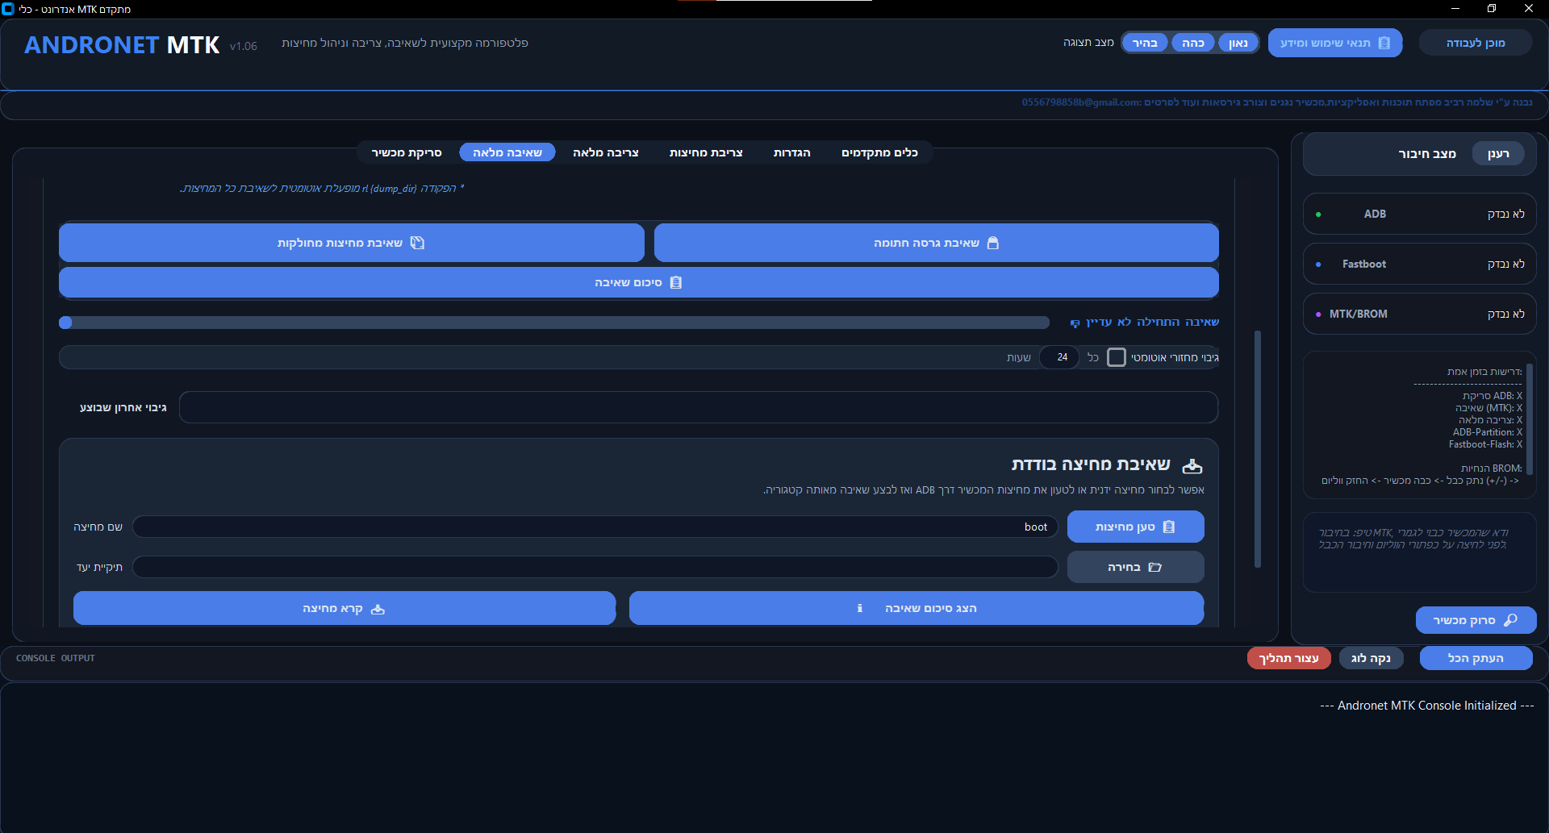Image resolution: width=1549 pixels, height=833 pixels.
Task: Switch display mode to light theme
Action: (x=1145, y=43)
